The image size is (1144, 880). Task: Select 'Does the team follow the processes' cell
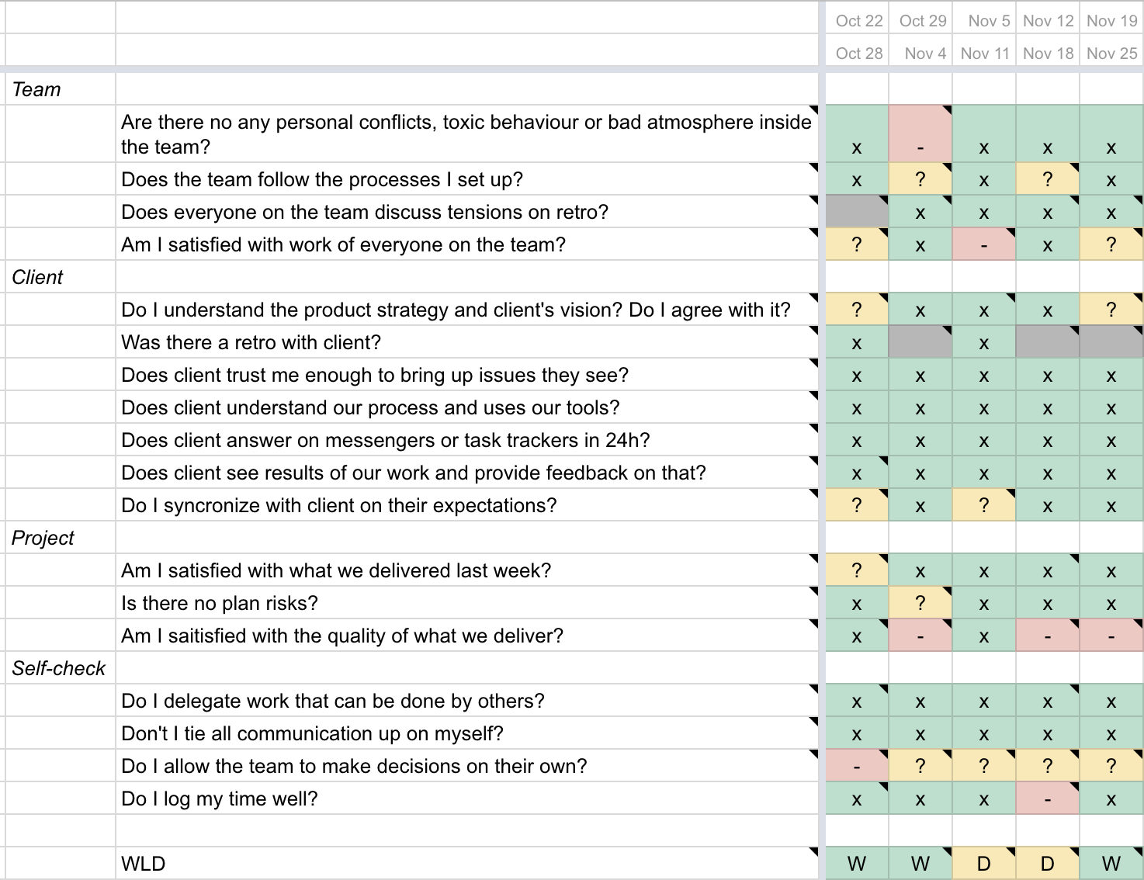(468, 179)
